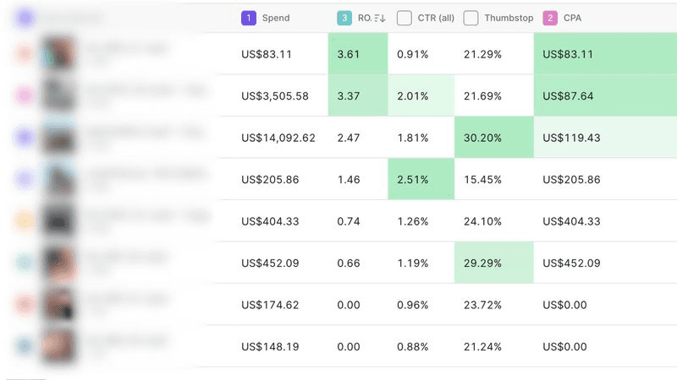Click the blurred purple circle in the header row
Image resolution: width=677 pixels, height=380 pixels.
[x=25, y=18]
